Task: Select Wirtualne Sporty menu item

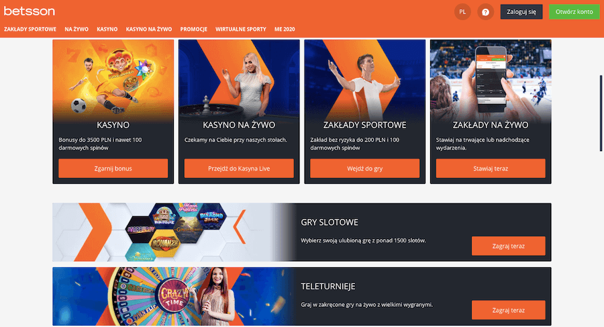Action: tap(241, 30)
